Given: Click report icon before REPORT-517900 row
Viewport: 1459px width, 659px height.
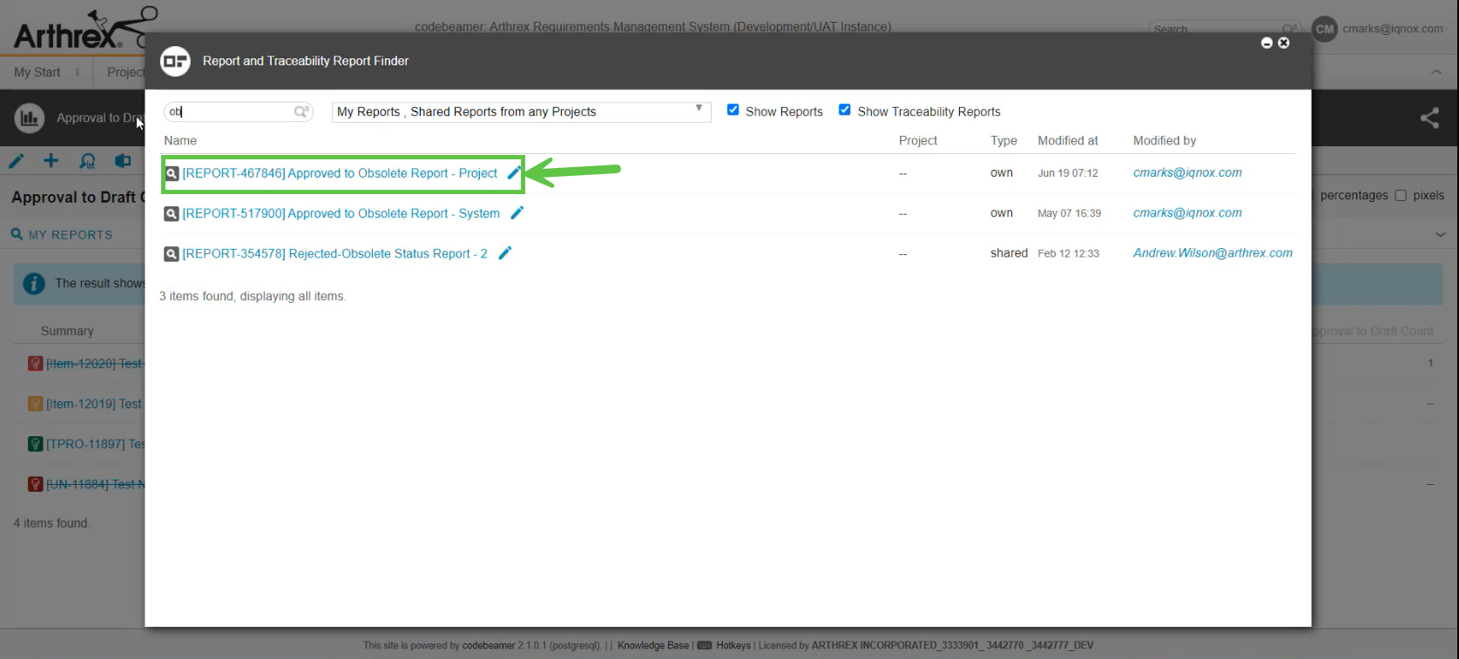Looking at the screenshot, I should (172, 213).
